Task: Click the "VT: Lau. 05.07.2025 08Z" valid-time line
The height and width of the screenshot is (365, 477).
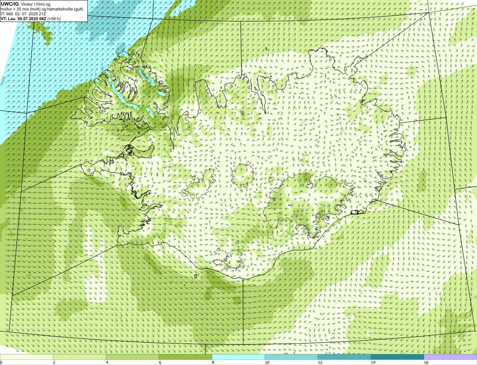Action: pos(23,19)
